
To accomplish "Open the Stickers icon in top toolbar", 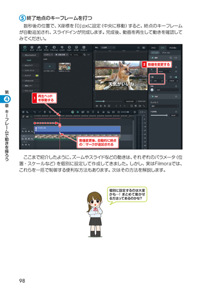I will (x=76, y=47).
